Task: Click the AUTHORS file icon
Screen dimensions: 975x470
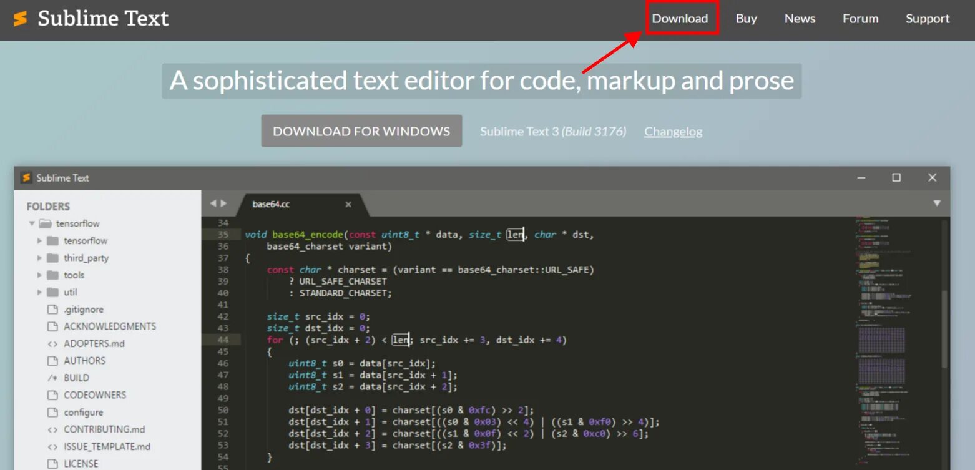Action: click(52, 361)
